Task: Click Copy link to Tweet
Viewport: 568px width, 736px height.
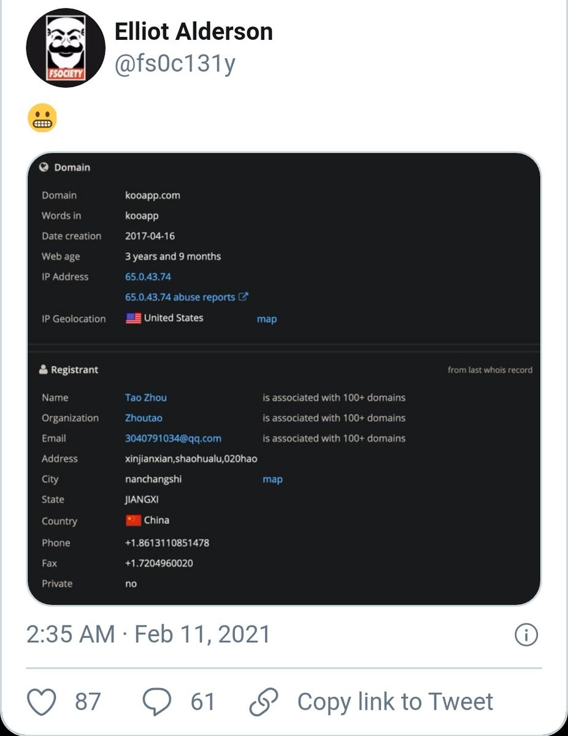Action: [395, 702]
